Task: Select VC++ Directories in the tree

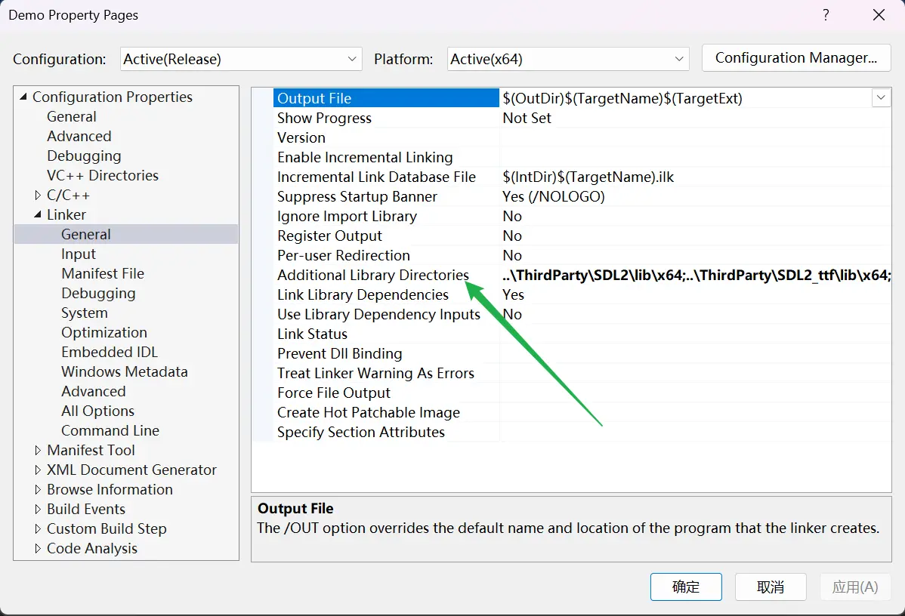Action: pyautogui.click(x=103, y=175)
